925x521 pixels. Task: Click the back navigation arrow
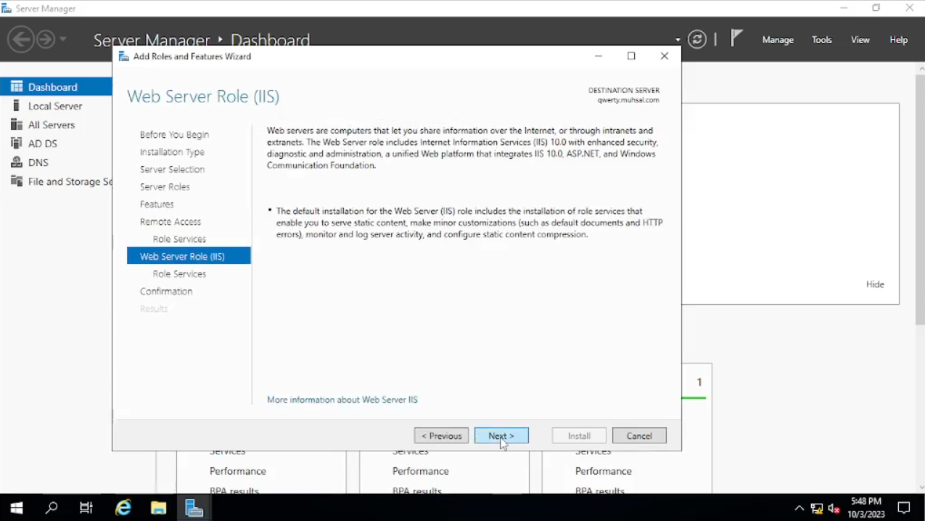pos(21,39)
